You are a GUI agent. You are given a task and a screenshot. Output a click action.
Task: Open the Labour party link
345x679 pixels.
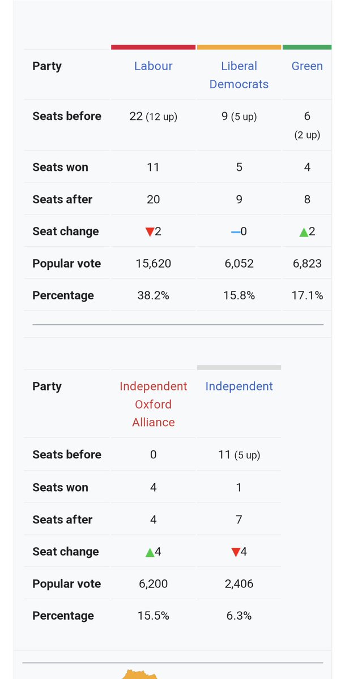point(154,66)
